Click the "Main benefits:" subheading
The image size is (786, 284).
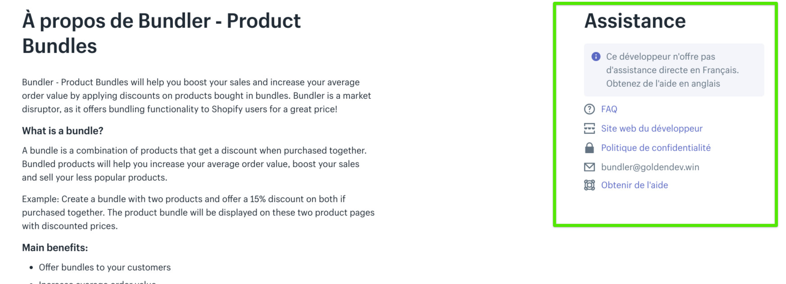(55, 248)
